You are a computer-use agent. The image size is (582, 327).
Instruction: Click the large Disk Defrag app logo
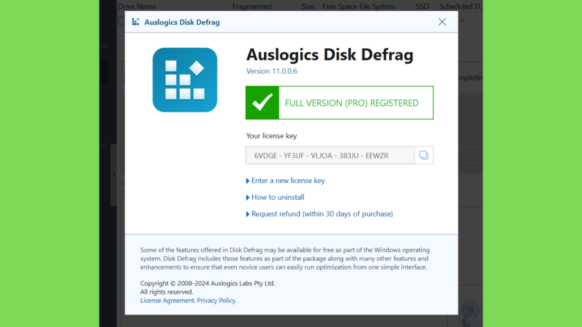point(185,79)
